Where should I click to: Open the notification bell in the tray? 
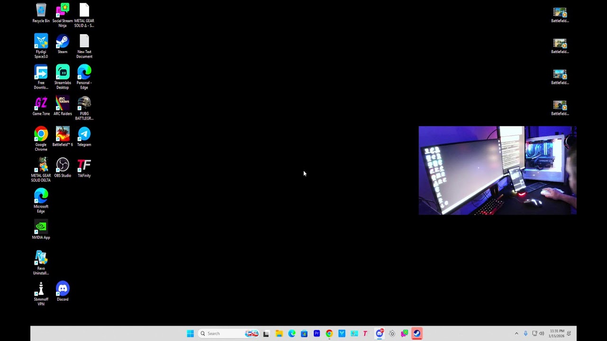[569, 333]
